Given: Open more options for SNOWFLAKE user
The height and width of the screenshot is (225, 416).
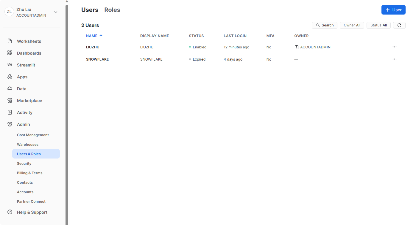Looking at the screenshot, I should [394, 59].
